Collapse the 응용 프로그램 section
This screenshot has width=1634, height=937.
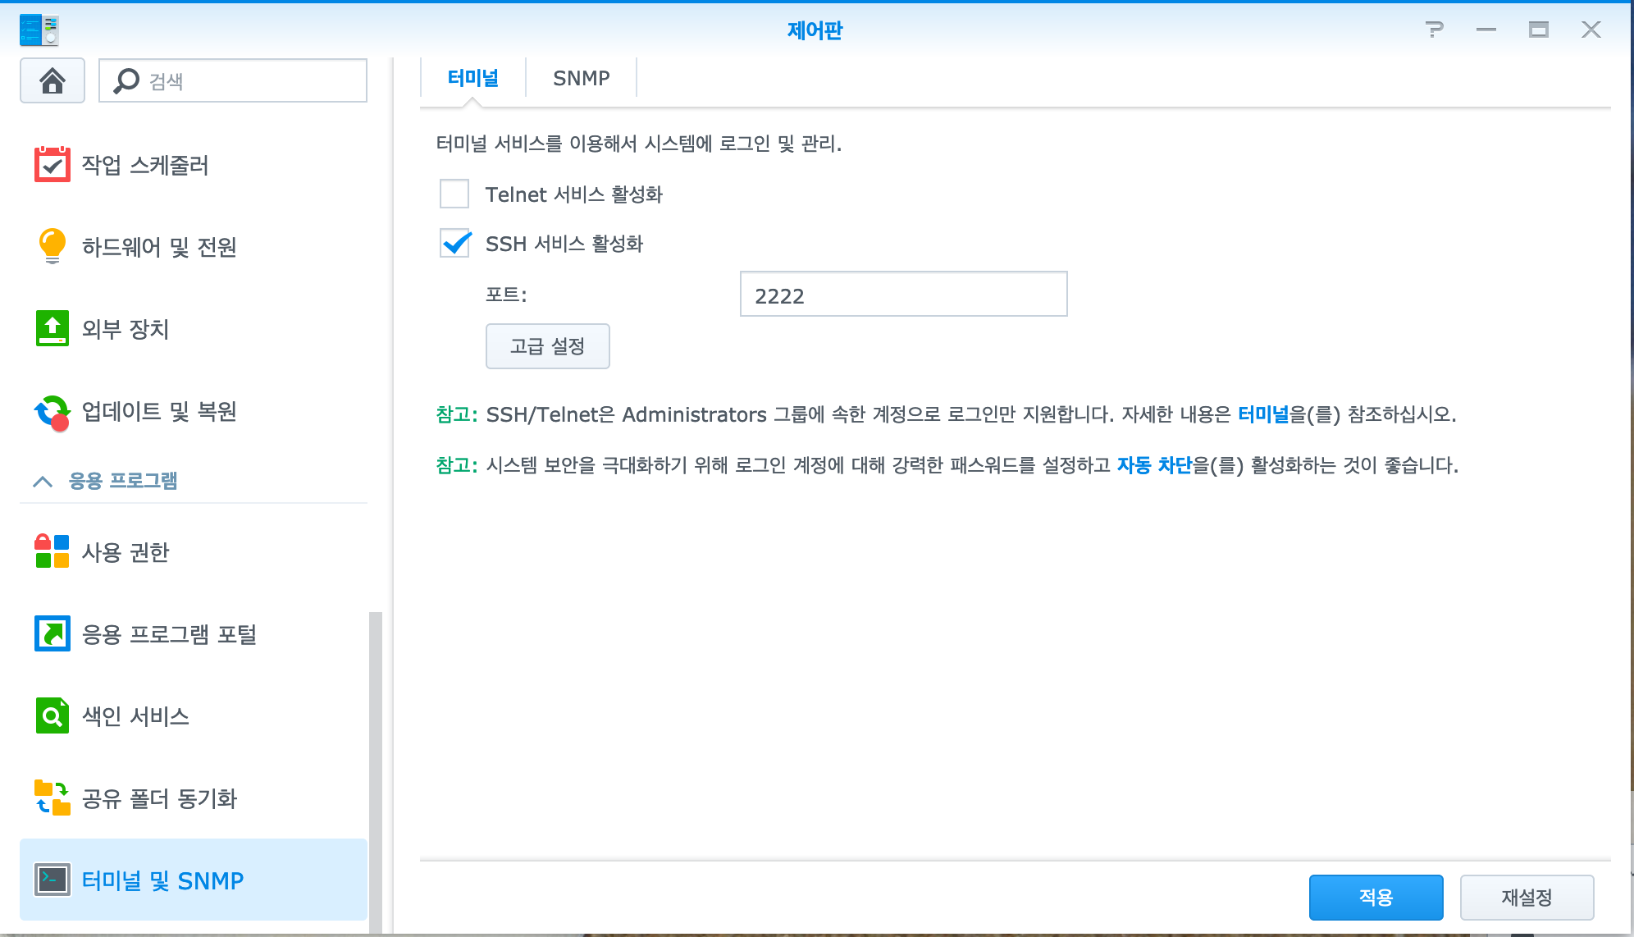43,482
